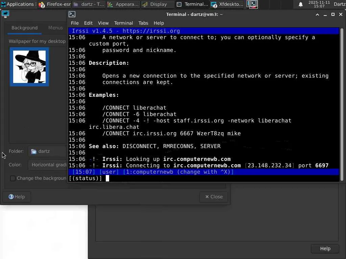Click Help button in Desktop settings
Image resolution: width=346 pixels, height=259 pixels.
tap(17, 197)
